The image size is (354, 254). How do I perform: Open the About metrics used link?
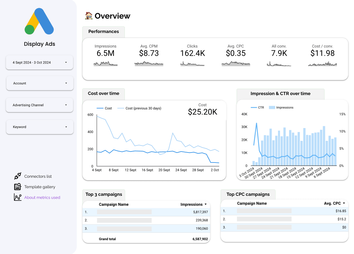42,198
